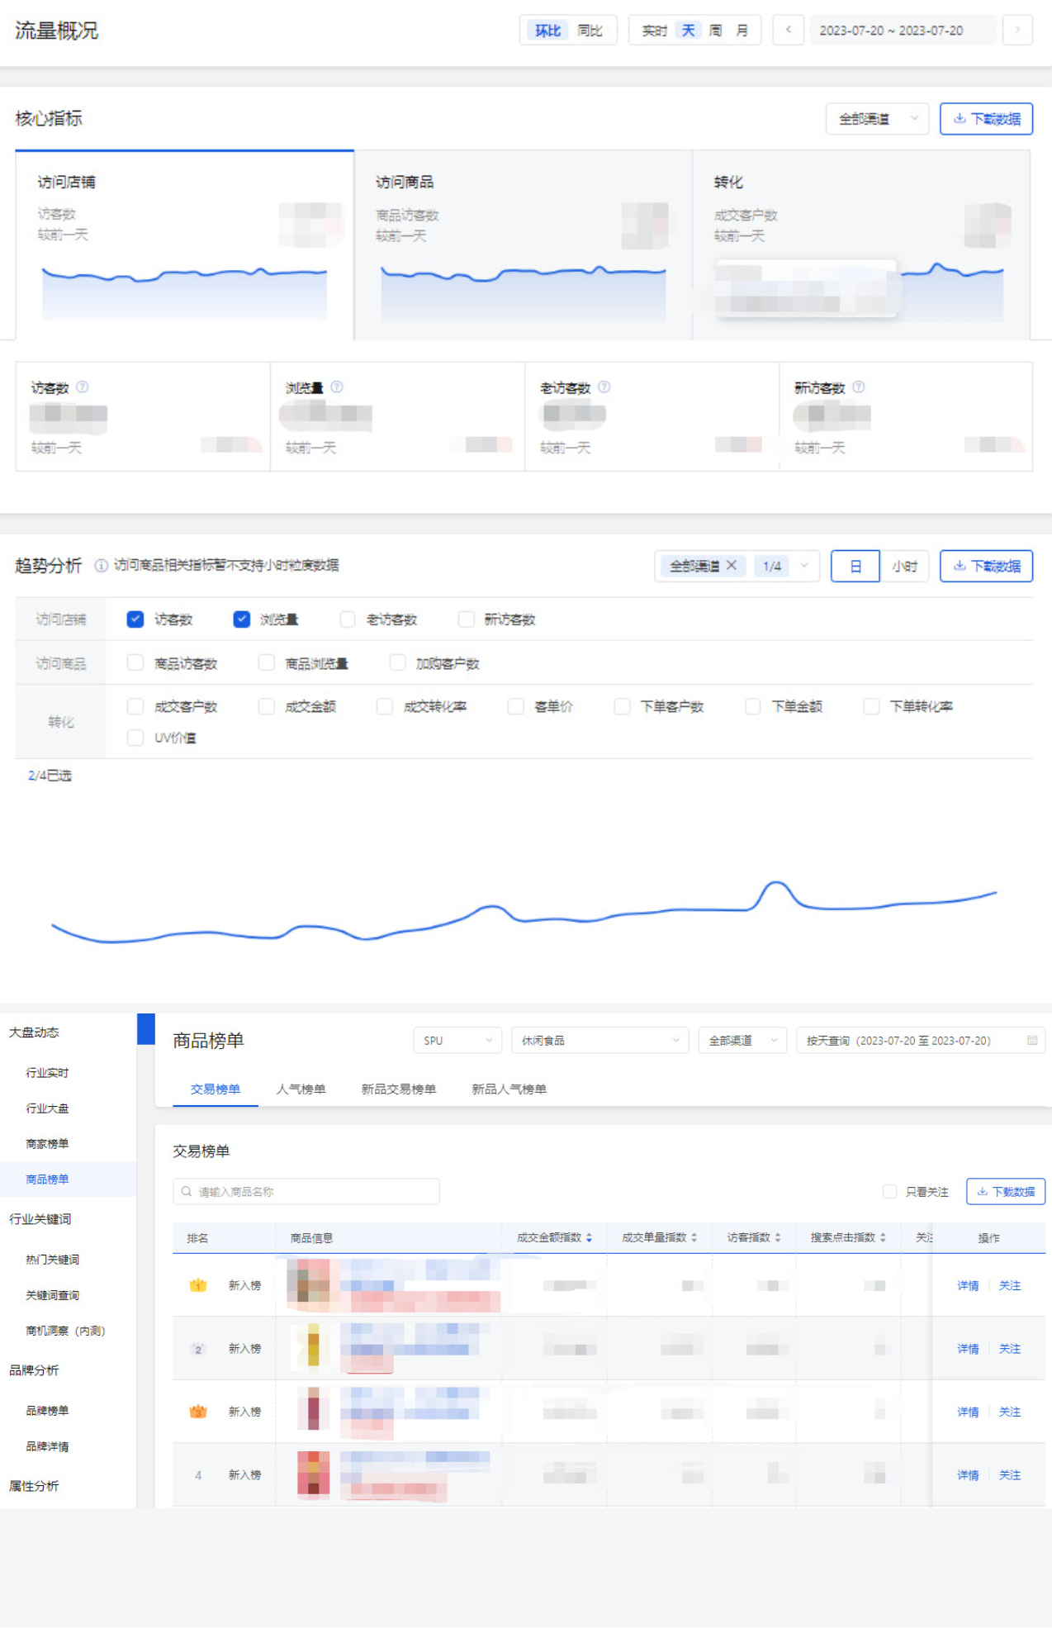Enable 老访客数 checkbox
1052x1628 pixels.
tap(348, 619)
